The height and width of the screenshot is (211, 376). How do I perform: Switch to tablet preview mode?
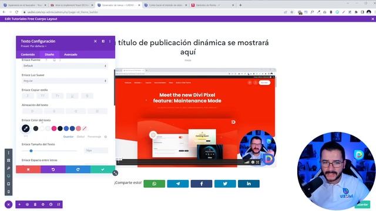tap(9, 184)
